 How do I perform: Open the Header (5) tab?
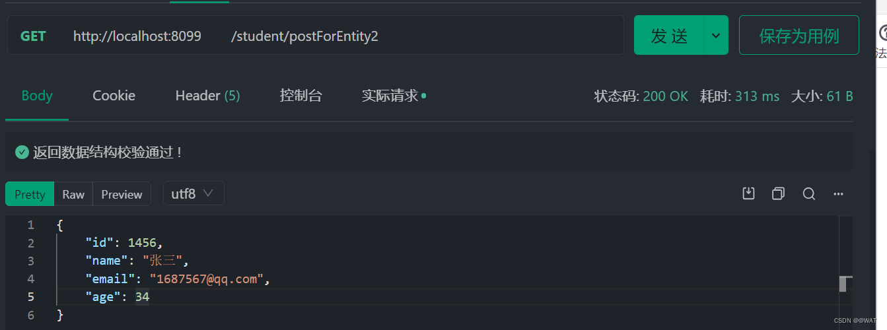(x=207, y=96)
